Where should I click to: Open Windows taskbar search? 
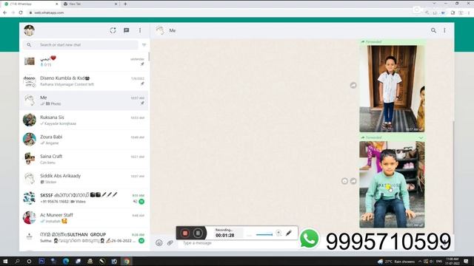17,261
